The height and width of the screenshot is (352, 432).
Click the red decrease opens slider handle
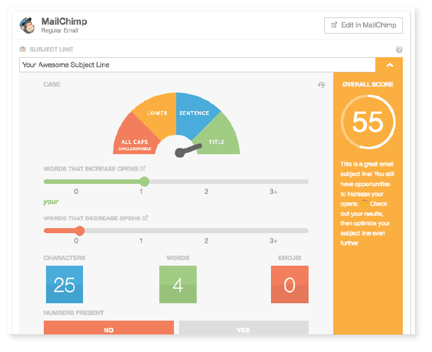coord(80,230)
